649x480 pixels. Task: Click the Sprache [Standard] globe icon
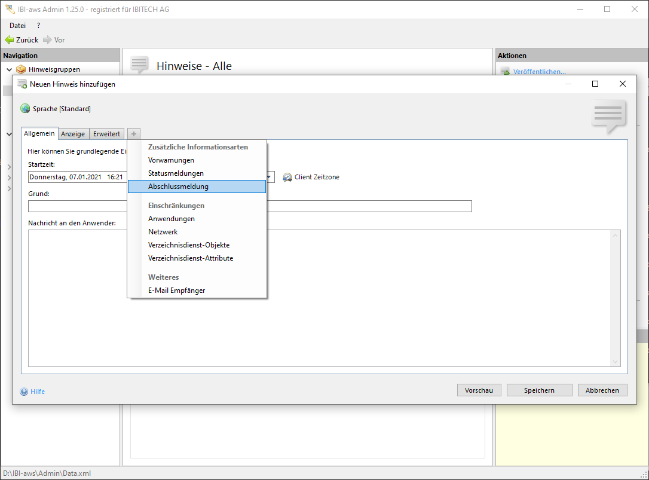(25, 109)
